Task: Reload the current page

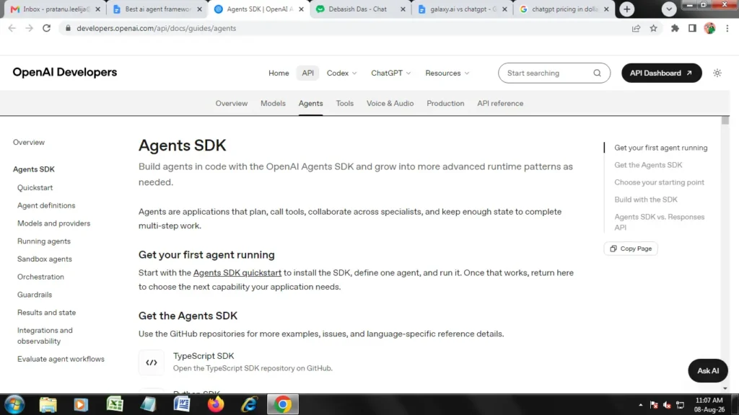Action: (x=46, y=28)
